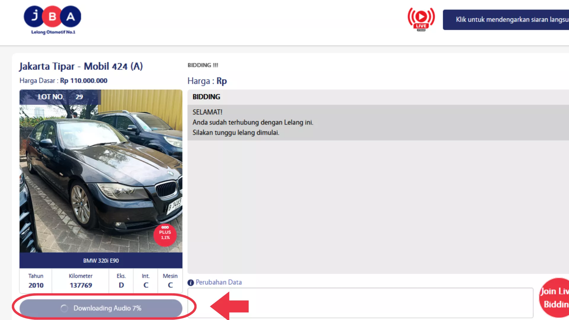Click 'Klik untuk mendengarkan siaran langsung' button
Screen dimensions: 569x320
(506, 20)
